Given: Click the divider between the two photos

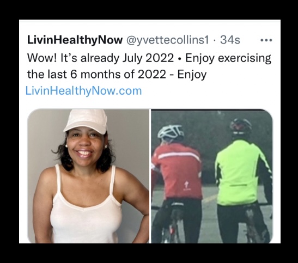Looking at the screenshot, I should pos(150,176).
